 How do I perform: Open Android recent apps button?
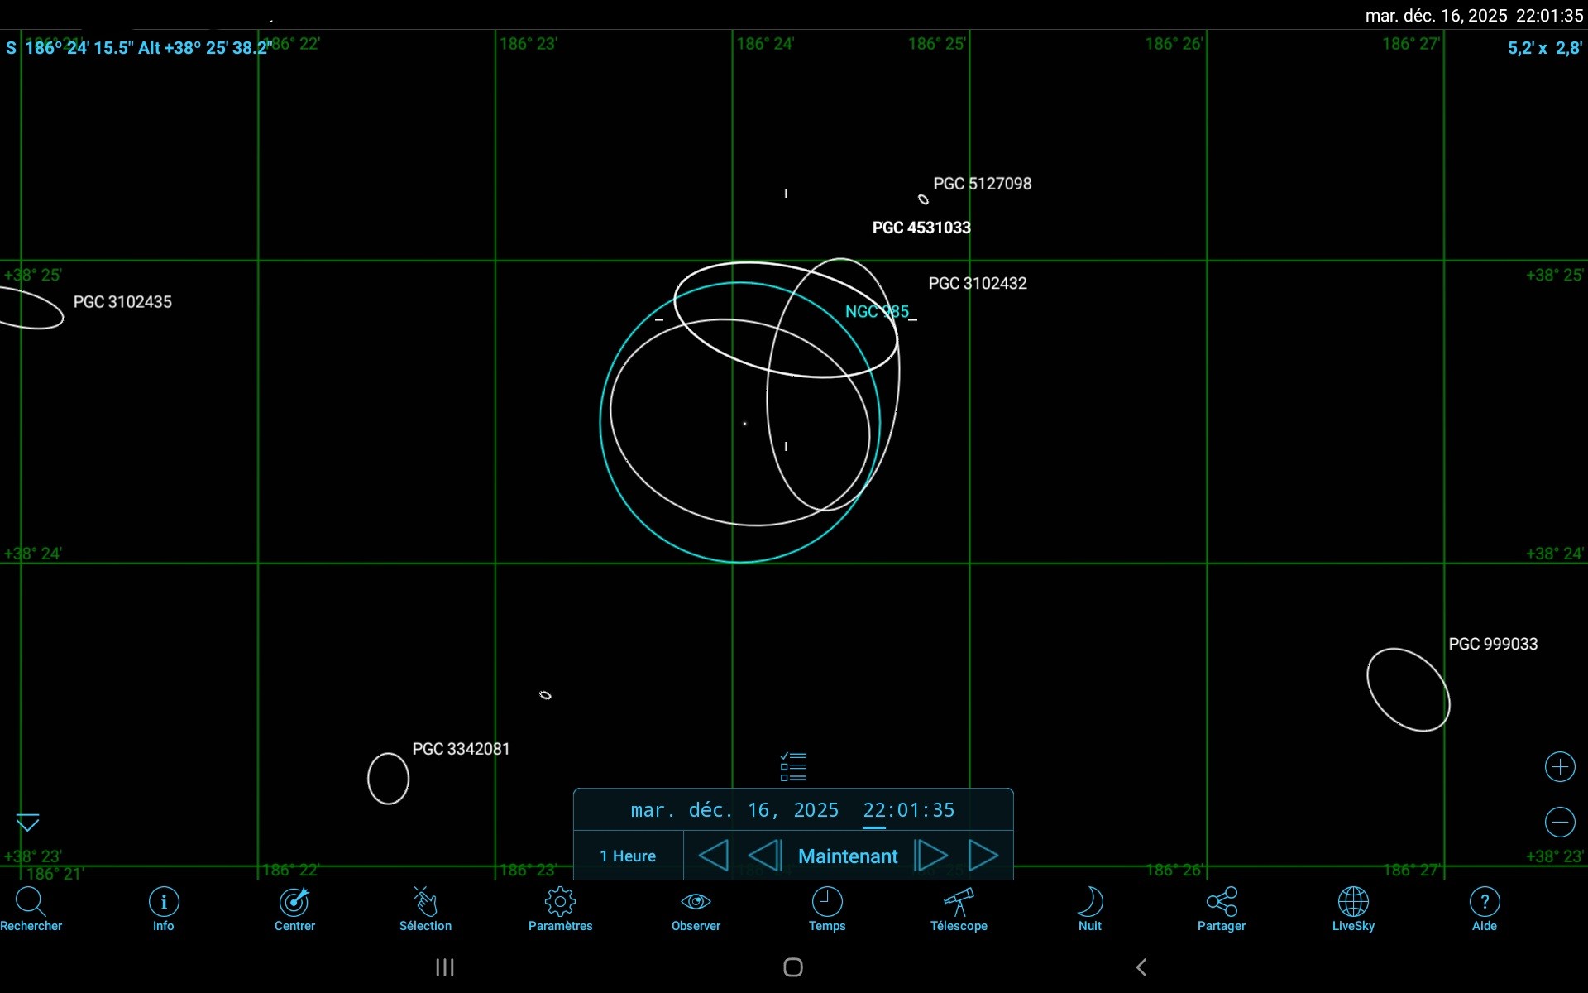pos(445,967)
